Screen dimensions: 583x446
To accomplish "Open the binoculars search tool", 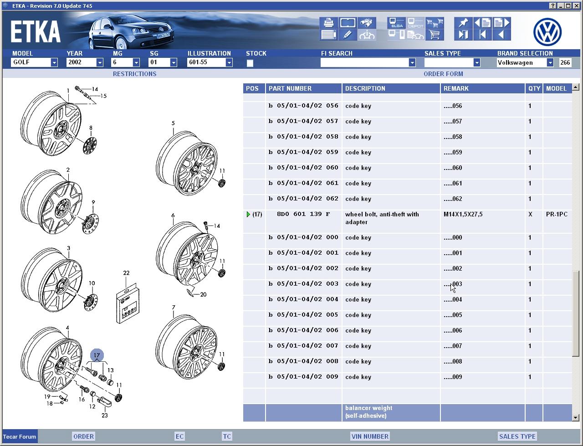I will coord(367,23).
